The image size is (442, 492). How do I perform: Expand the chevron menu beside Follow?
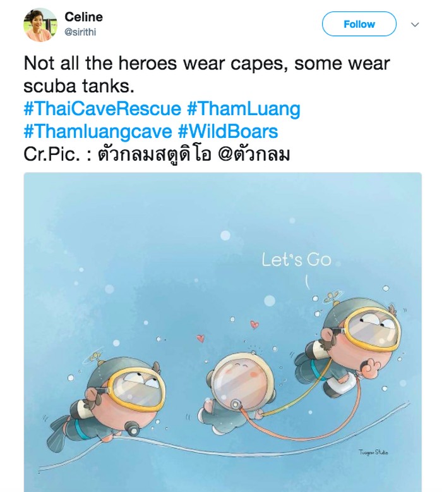[x=415, y=25]
